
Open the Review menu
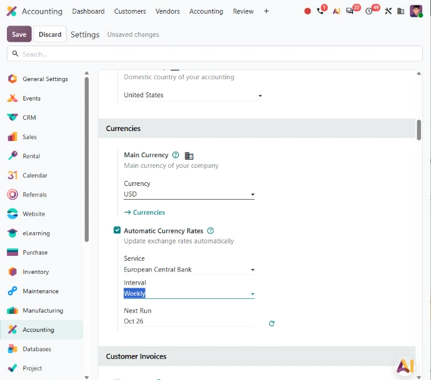pos(243,11)
